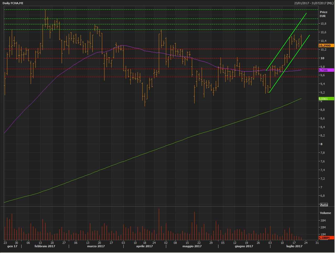Click the gen 17 month label

12,246
